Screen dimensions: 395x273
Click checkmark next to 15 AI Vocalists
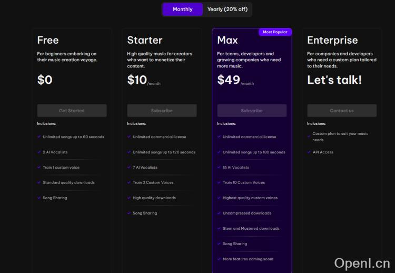click(219, 167)
